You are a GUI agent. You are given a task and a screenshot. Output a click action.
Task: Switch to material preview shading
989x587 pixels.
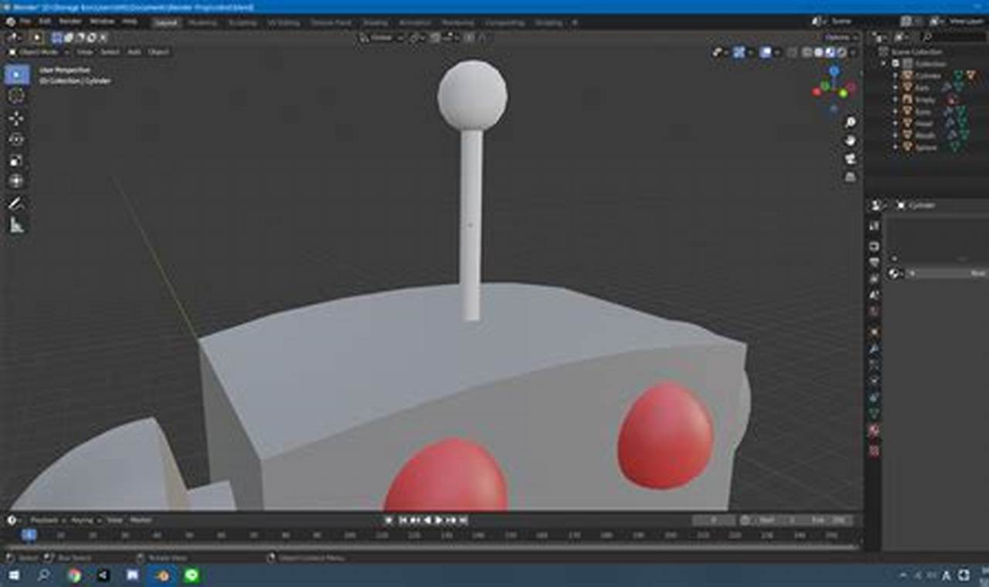coord(829,53)
